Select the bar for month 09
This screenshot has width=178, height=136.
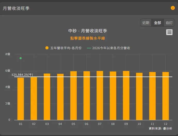pos(126,95)
